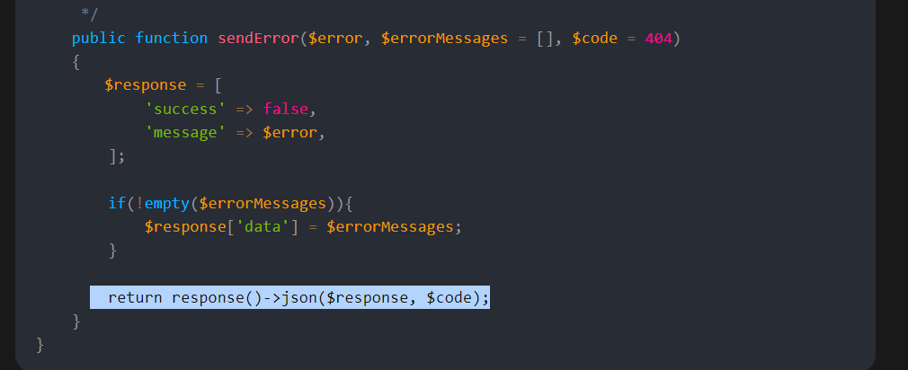Click the "public" keyword in the method signature

pyautogui.click(x=99, y=39)
